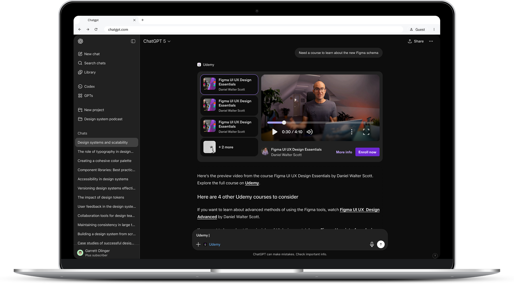This screenshot has height=284, width=514.
Task: Click the user message about Figma schema
Action: [x=338, y=53]
